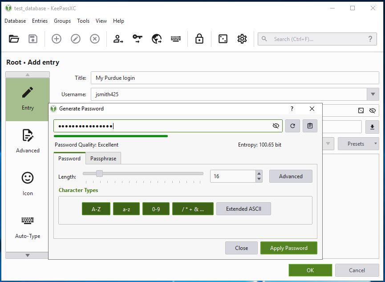This screenshot has height=282, width=385.
Task: Open Auto-Type section in sidebar
Action: [x=28, y=227]
